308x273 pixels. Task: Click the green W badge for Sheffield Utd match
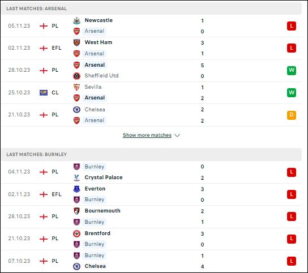pyautogui.click(x=292, y=71)
